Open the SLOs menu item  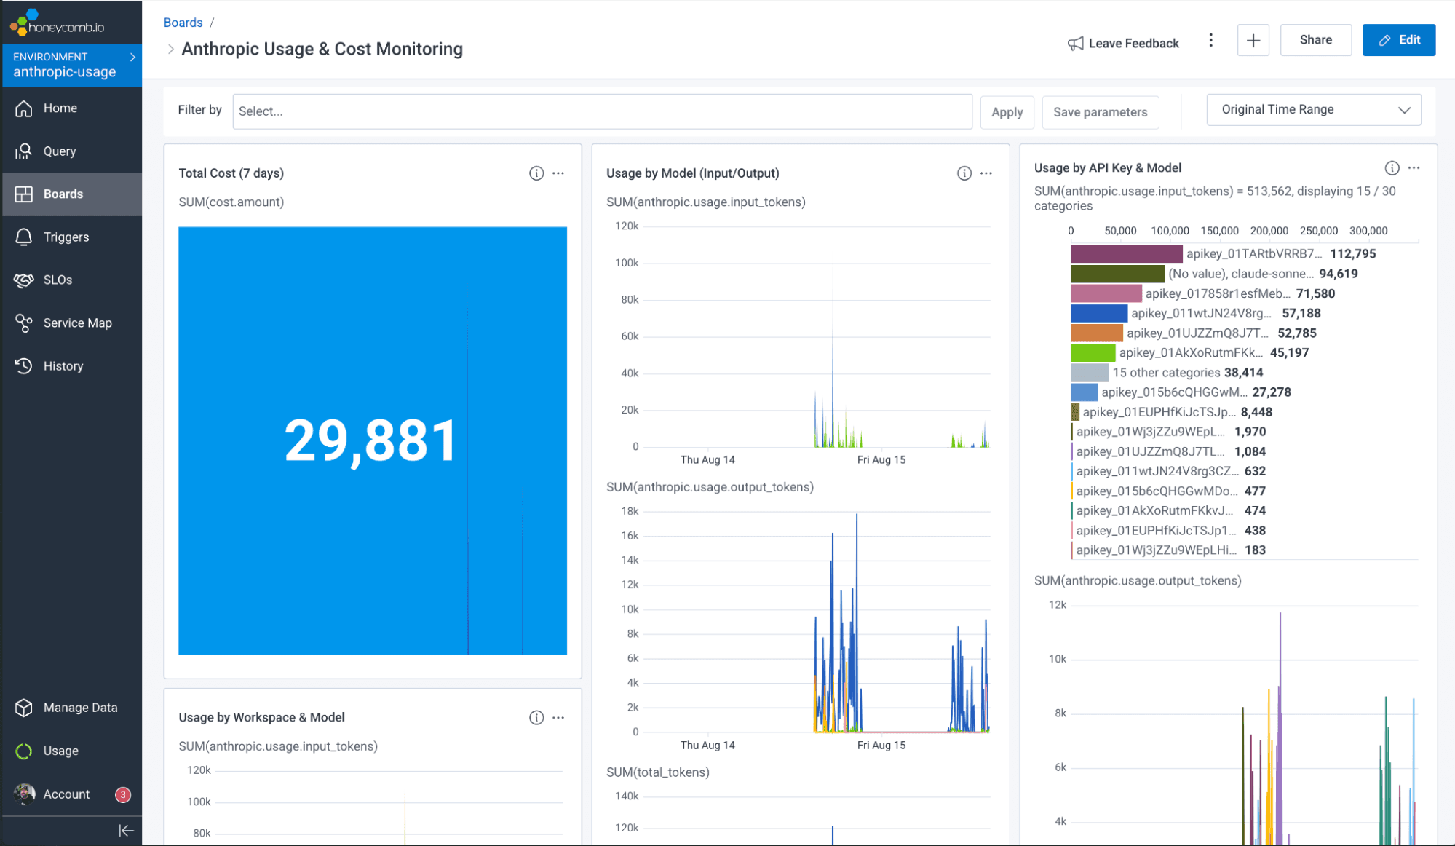(58, 280)
